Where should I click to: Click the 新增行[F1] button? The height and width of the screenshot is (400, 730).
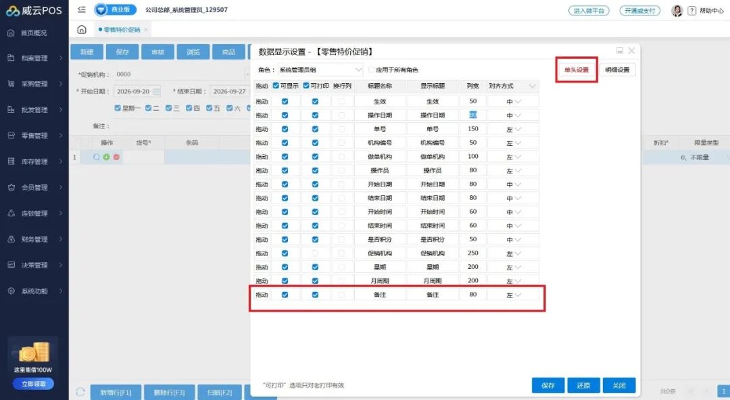pyautogui.click(x=116, y=393)
